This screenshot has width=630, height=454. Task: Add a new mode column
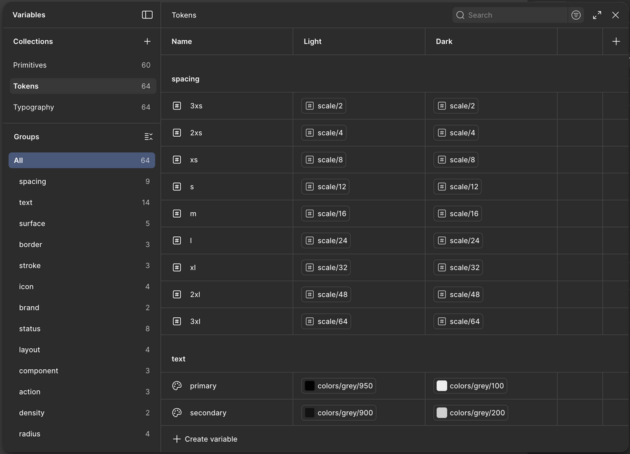(x=616, y=41)
